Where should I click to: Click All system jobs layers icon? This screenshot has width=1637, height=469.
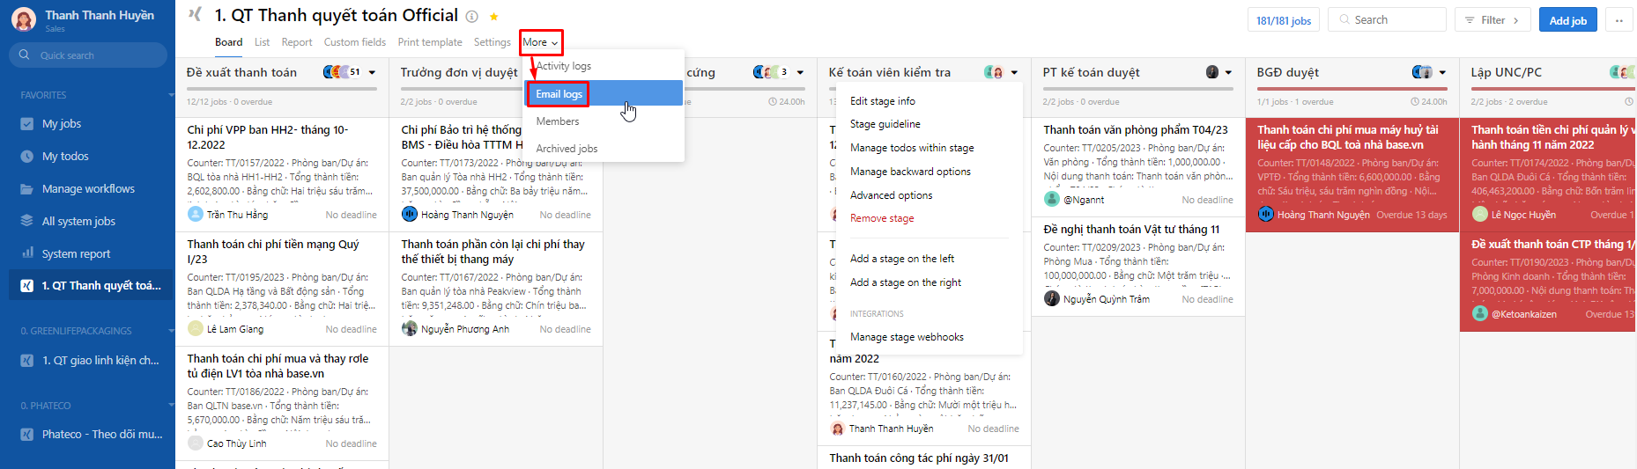click(26, 222)
